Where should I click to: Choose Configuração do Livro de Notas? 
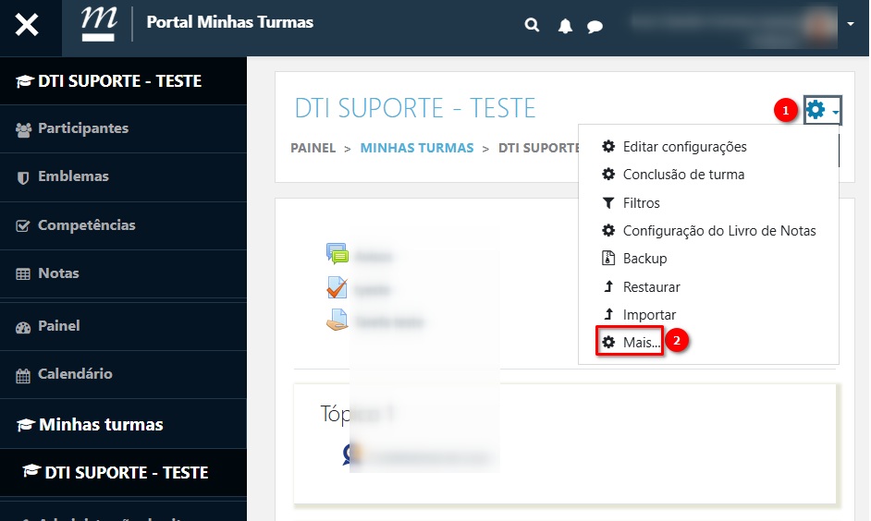[x=708, y=230]
